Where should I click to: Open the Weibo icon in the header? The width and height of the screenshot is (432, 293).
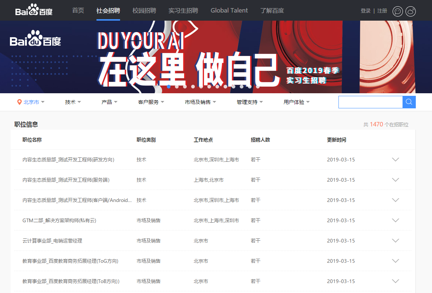pos(411,11)
